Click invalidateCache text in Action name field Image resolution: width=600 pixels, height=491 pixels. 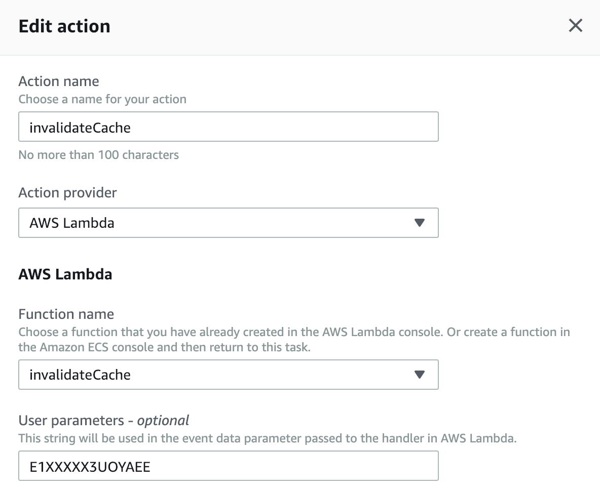(x=80, y=128)
